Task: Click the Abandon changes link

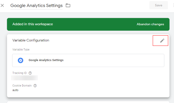Action: 150,24
